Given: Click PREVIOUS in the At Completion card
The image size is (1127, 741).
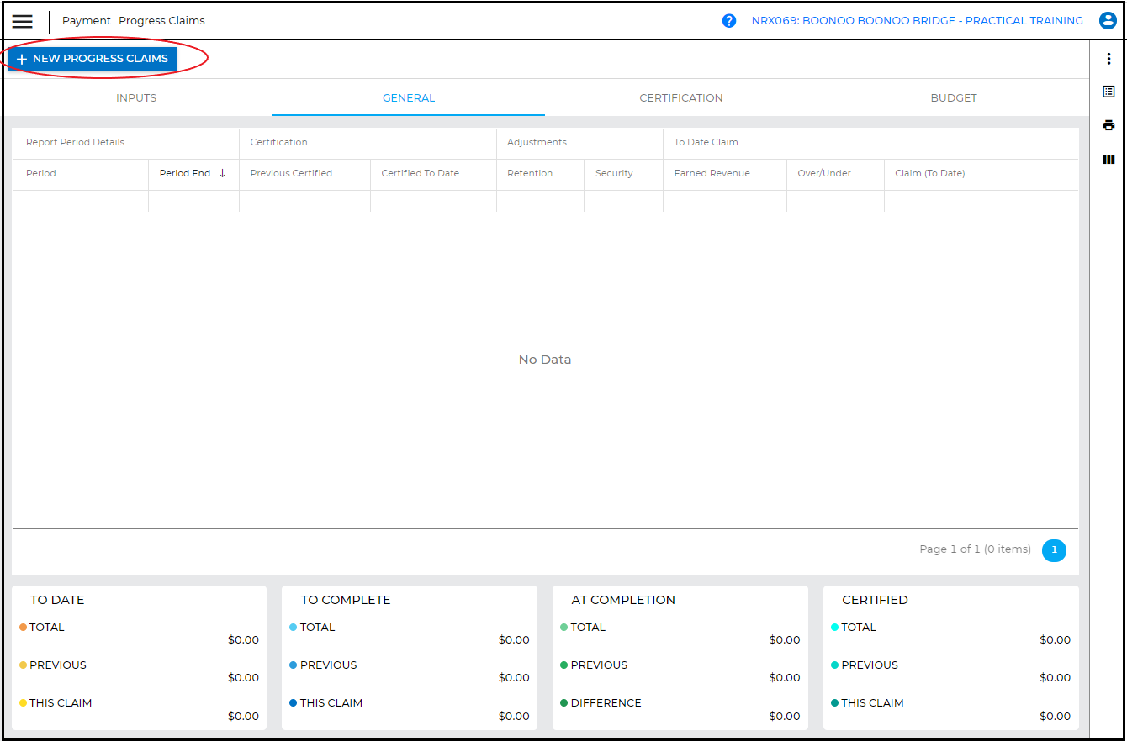Looking at the screenshot, I should pyautogui.click(x=599, y=665).
